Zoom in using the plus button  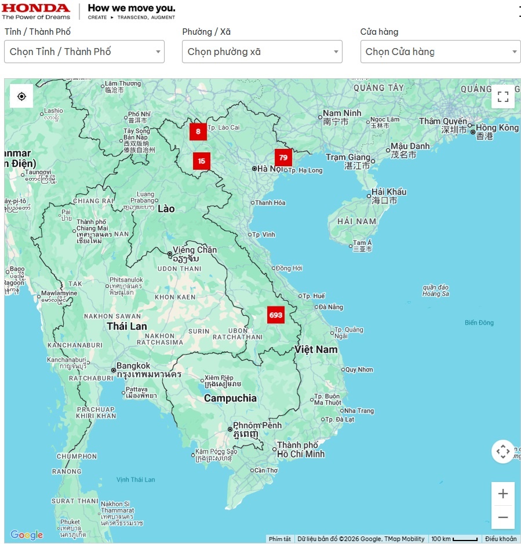point(502,494)
